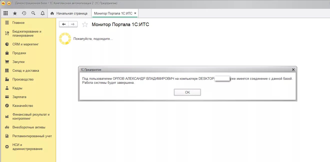
Task: Click the 1C logo in title bar
Action: (x=3, y=3)
